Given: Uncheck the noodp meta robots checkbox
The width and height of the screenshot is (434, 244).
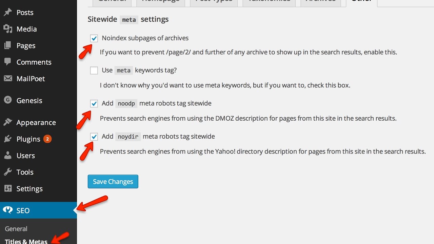Looking at the screenshot, I should (94, 103).
